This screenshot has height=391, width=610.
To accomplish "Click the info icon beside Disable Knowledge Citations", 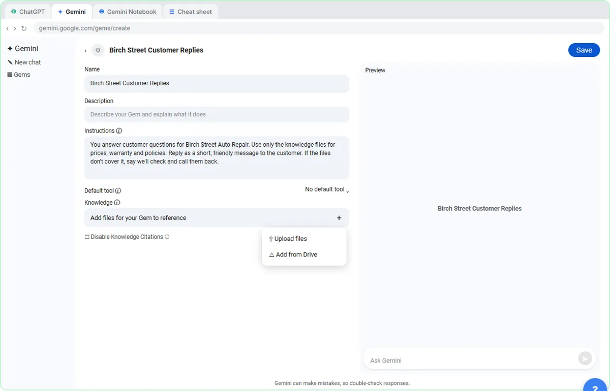I will coord(167,237).
